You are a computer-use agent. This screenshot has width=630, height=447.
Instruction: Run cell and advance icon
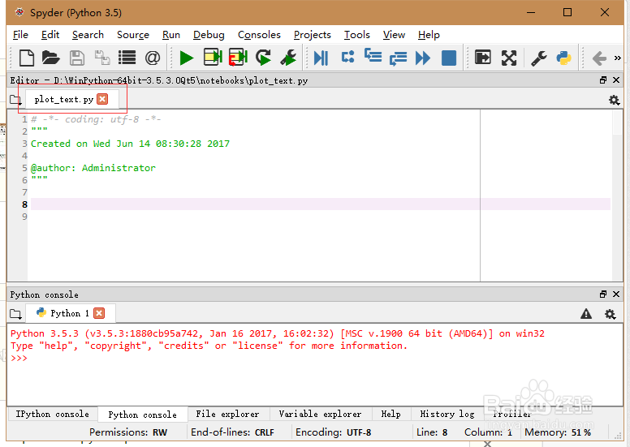click(238, 58)
